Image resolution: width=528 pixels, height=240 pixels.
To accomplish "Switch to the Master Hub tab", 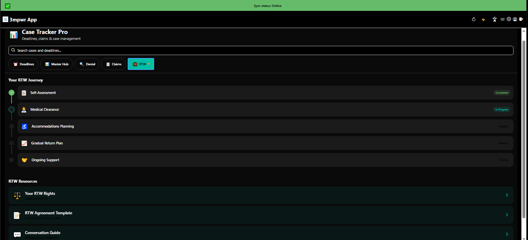I will click(56, 64).
